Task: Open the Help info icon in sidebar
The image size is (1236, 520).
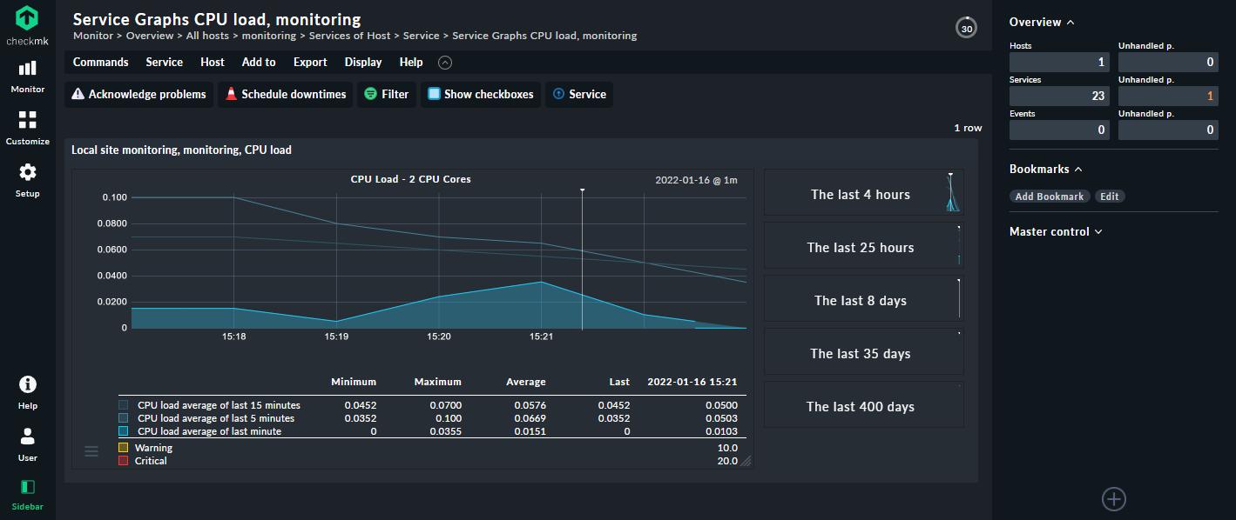Action: pyautogui.click(x=27, y=384)
